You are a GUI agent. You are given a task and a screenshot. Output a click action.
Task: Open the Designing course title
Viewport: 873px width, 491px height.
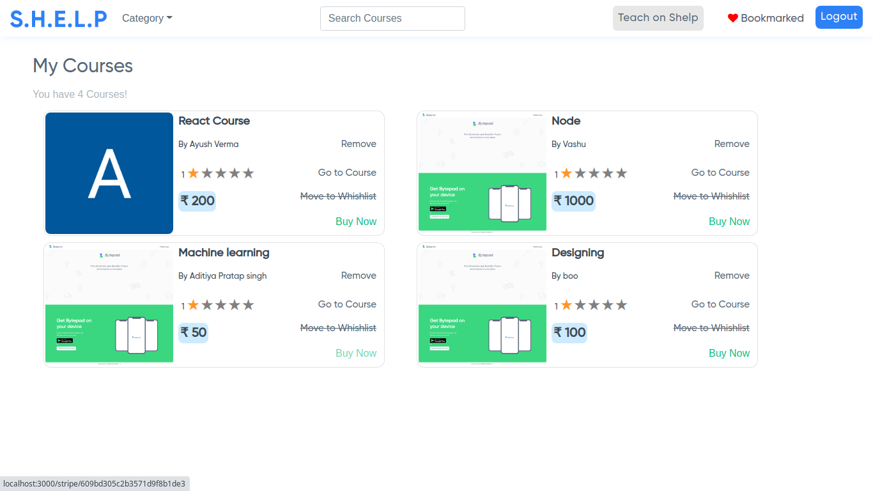[x=578, y=253]
